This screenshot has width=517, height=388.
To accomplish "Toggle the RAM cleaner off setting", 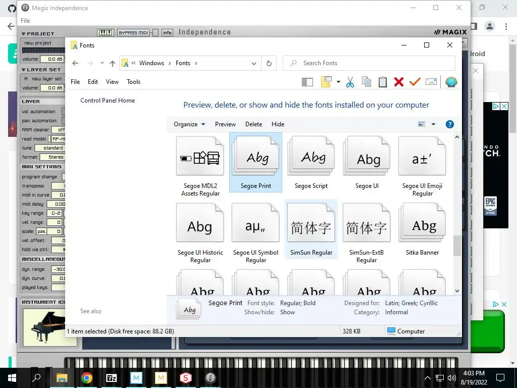I will pyautogui.click(x=58, y=130).
